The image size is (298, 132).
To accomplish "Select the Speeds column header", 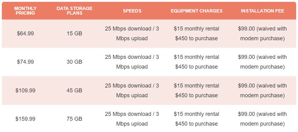I will tap(132, 11).
